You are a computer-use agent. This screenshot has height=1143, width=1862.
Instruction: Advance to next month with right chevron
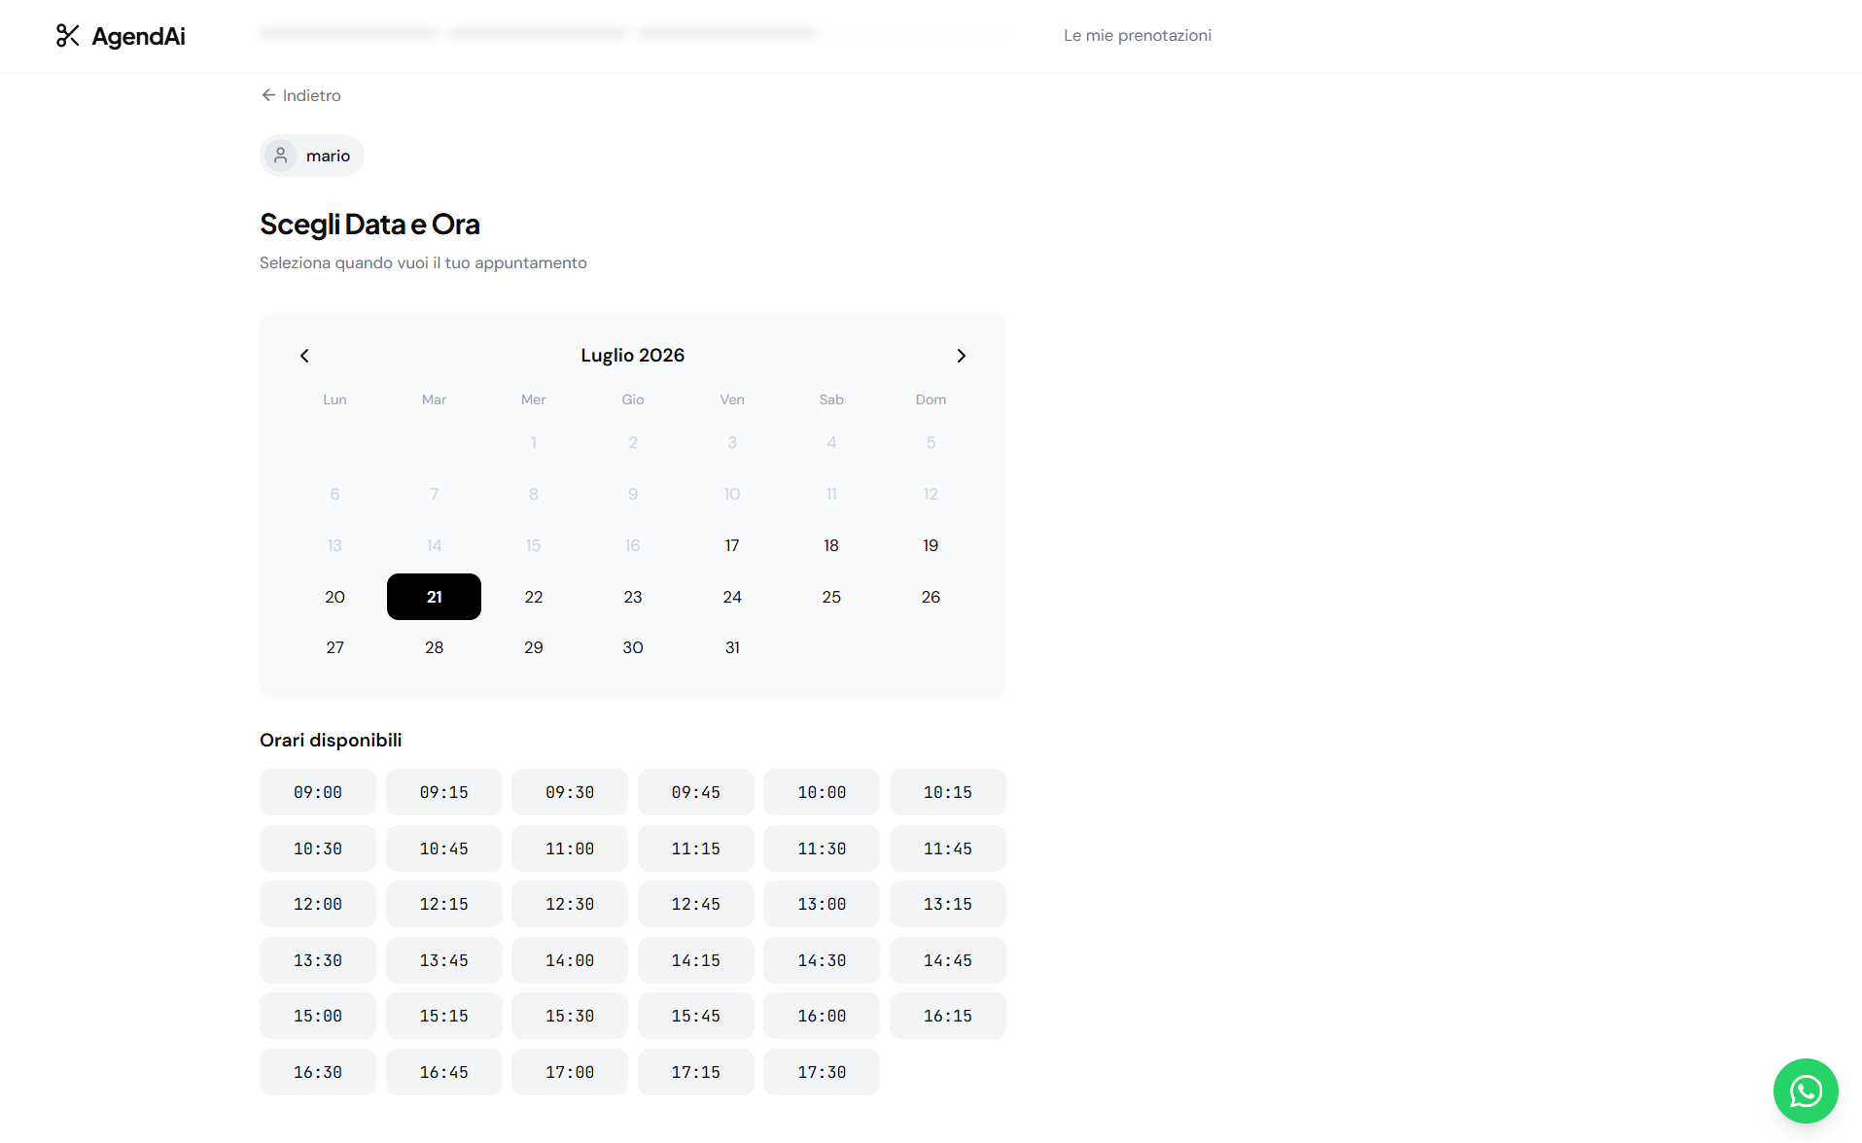tap(961, 356)
